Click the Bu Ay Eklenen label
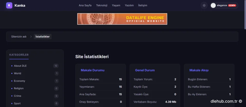Viewport: 246px width, 107px height. tap(197, 94)
